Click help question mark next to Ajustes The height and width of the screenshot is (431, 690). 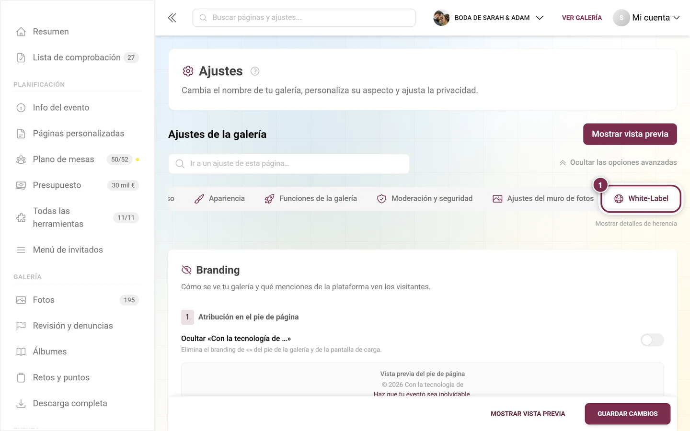[x=255, y=71]
